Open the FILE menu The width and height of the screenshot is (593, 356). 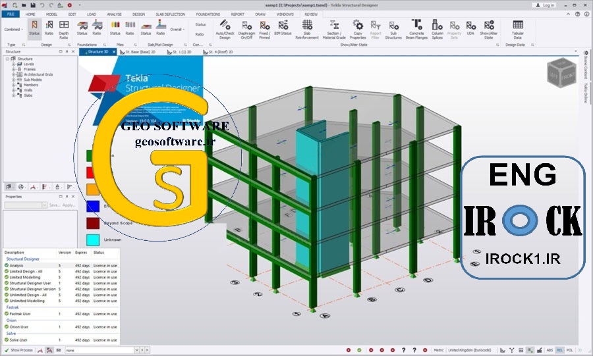pyautogui.click(x=11, y=14)
